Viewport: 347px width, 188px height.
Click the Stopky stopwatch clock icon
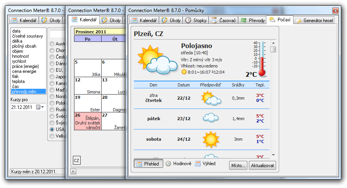[x=188, y=20]
